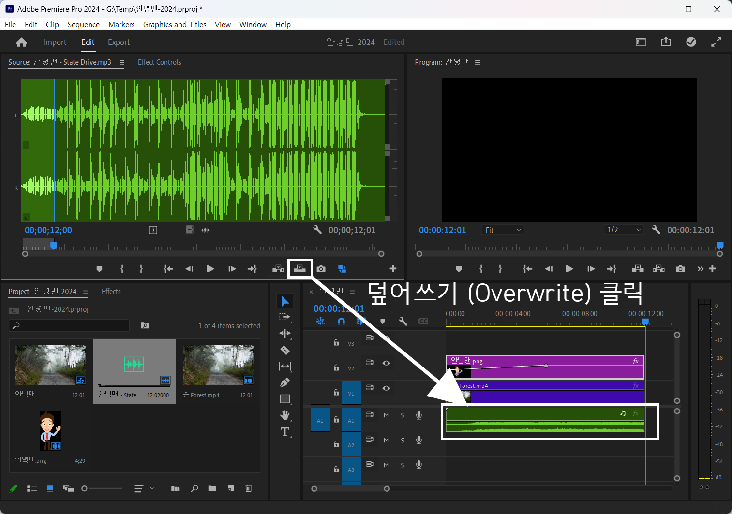Export frame from Program monitor camera icon

click(681, 269)
